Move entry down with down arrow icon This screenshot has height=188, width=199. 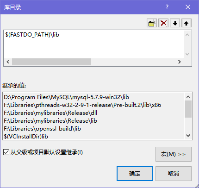175,23
